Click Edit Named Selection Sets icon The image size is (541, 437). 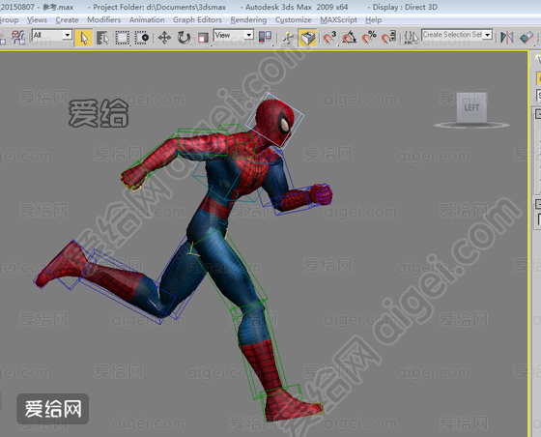coord(411,38)
